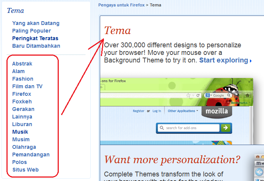Click the Want more personalization? heading
The height and width of the screenshot is (181, 264).
point(172,159)
